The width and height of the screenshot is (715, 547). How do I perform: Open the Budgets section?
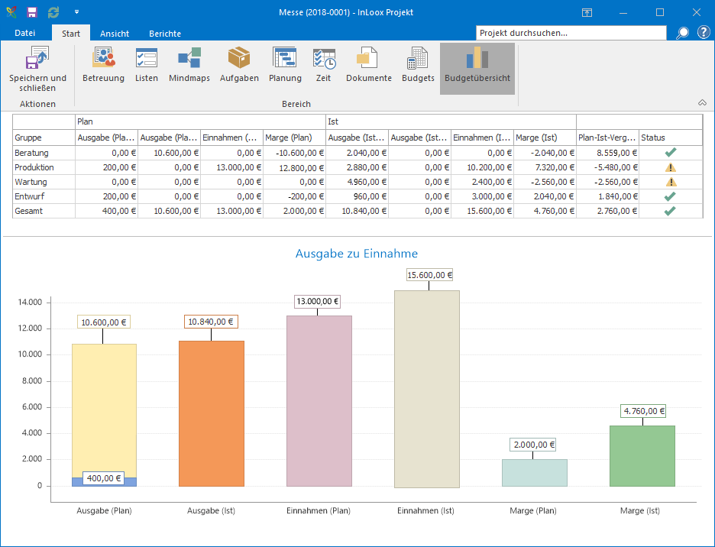coord(418,65)
